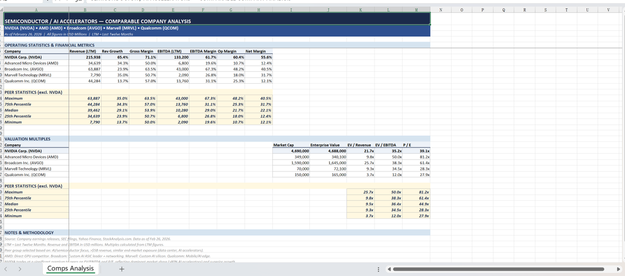Select the 'Marvell Technology (MRVL)' cell in operating statistics
This screenshot has height=276, width=625.
pos(35,74)
